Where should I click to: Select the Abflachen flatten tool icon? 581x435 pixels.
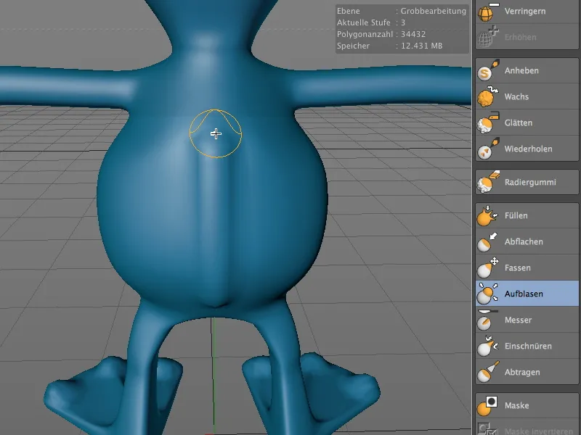pyautogui.click(x=487, y=241)
